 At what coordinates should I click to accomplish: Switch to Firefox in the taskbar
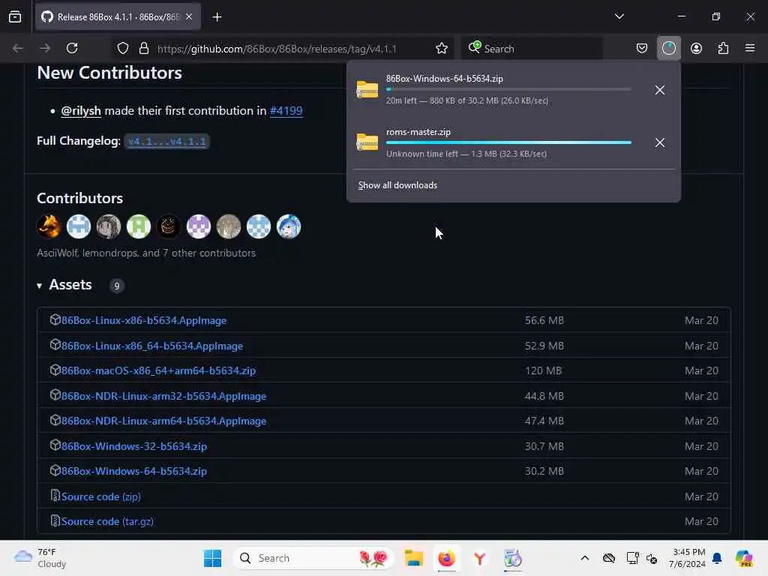coord(447,558)
